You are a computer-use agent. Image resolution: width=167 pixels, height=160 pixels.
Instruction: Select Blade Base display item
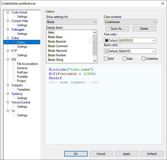click(55, 37)
